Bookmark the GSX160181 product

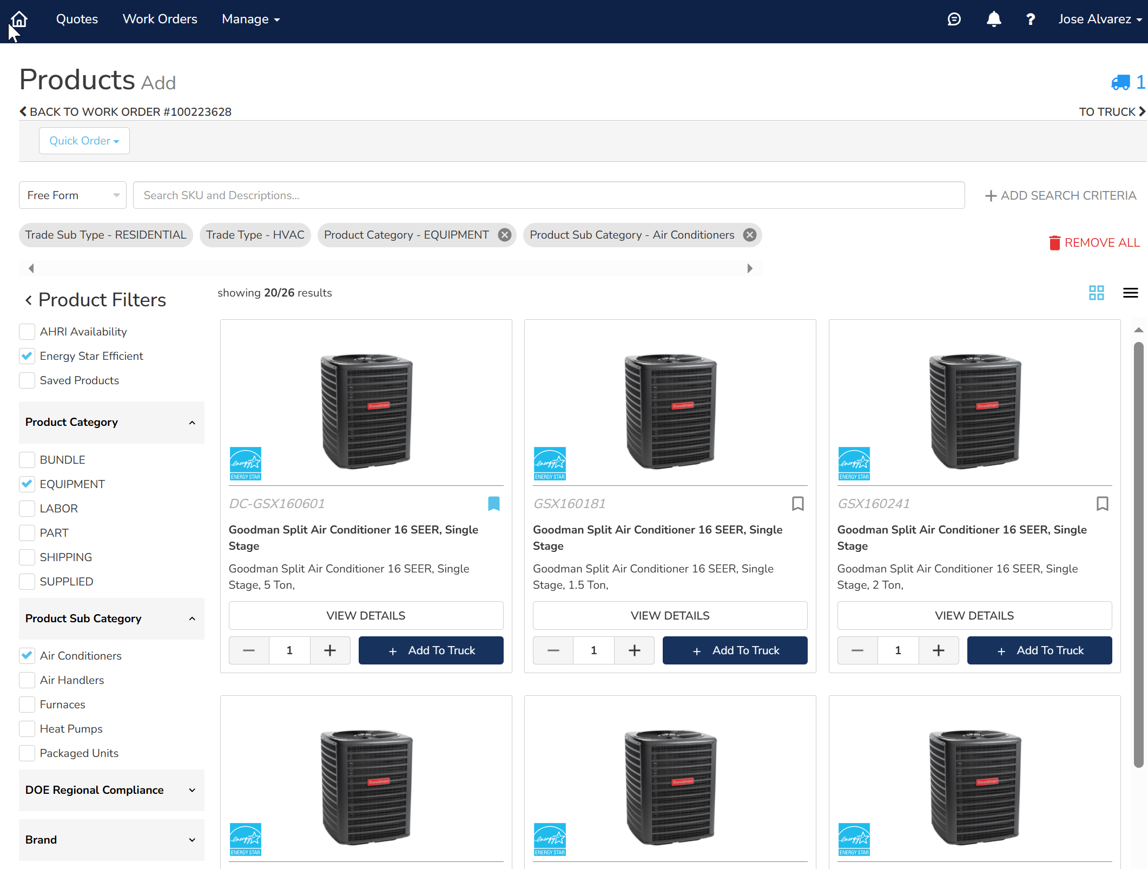tap(797, 504)
